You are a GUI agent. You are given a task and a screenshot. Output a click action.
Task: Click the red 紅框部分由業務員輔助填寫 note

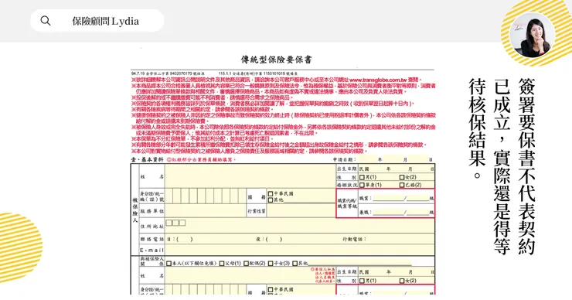tap(202, 159)
